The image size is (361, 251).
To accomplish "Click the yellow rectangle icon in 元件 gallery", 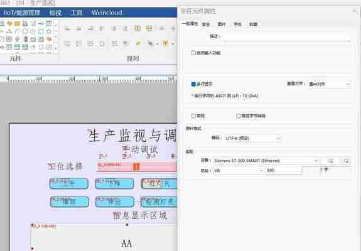I will (x=18, y=23).
